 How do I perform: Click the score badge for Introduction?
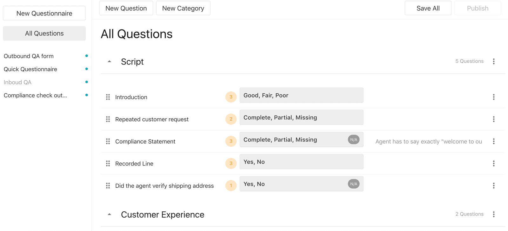click(x=231, y=97)
